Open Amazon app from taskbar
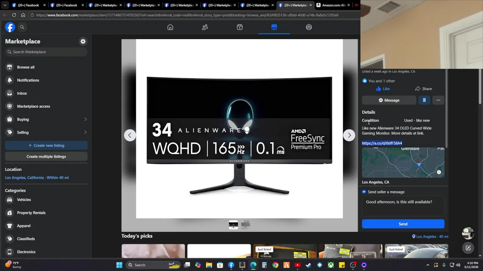The width and height of the screenshot is (483, 271). [x=242, y=265]
